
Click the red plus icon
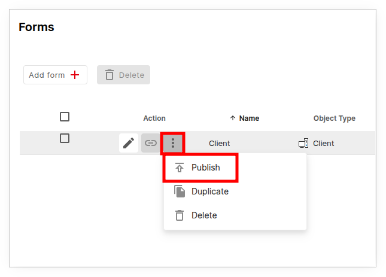(75, 75)
